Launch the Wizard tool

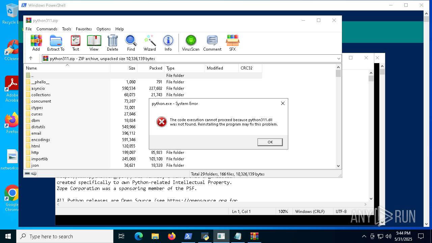point(150,43)
